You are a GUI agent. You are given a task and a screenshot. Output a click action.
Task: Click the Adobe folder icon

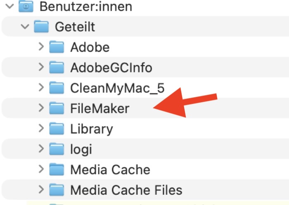pos(57,47)
